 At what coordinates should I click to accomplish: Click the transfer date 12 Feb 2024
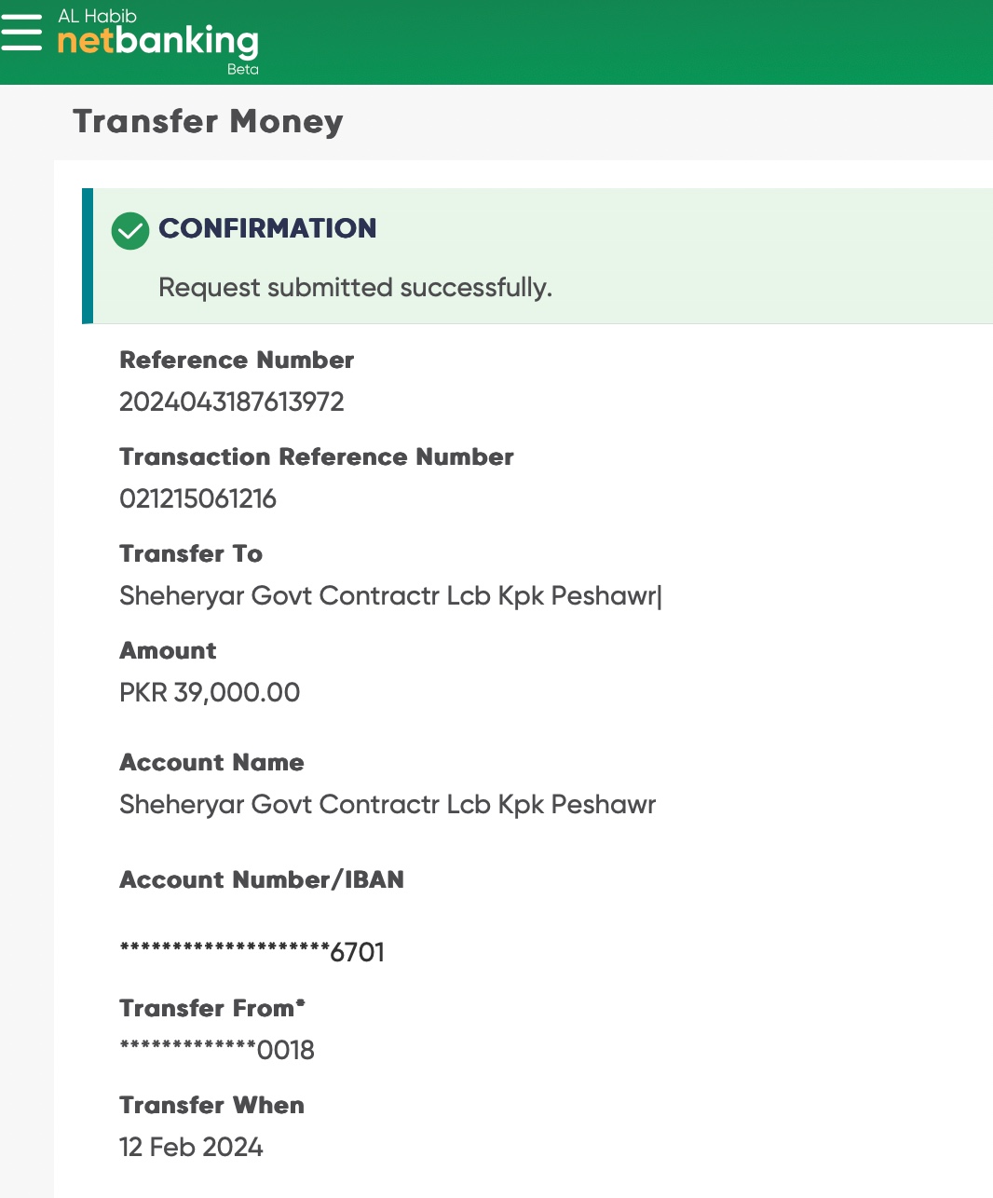pos(191,1148)
